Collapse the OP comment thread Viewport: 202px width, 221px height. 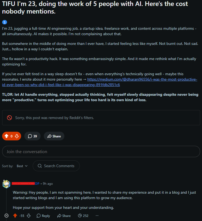[6, 216]
